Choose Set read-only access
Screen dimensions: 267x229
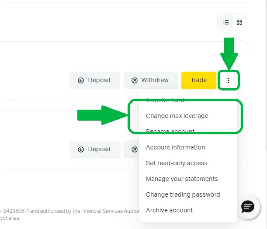(x=177, y=163)
